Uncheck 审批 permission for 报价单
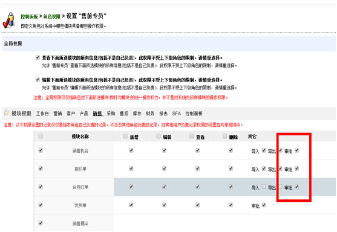The height and width of the screenshot is (232, 337). point(297,169)
